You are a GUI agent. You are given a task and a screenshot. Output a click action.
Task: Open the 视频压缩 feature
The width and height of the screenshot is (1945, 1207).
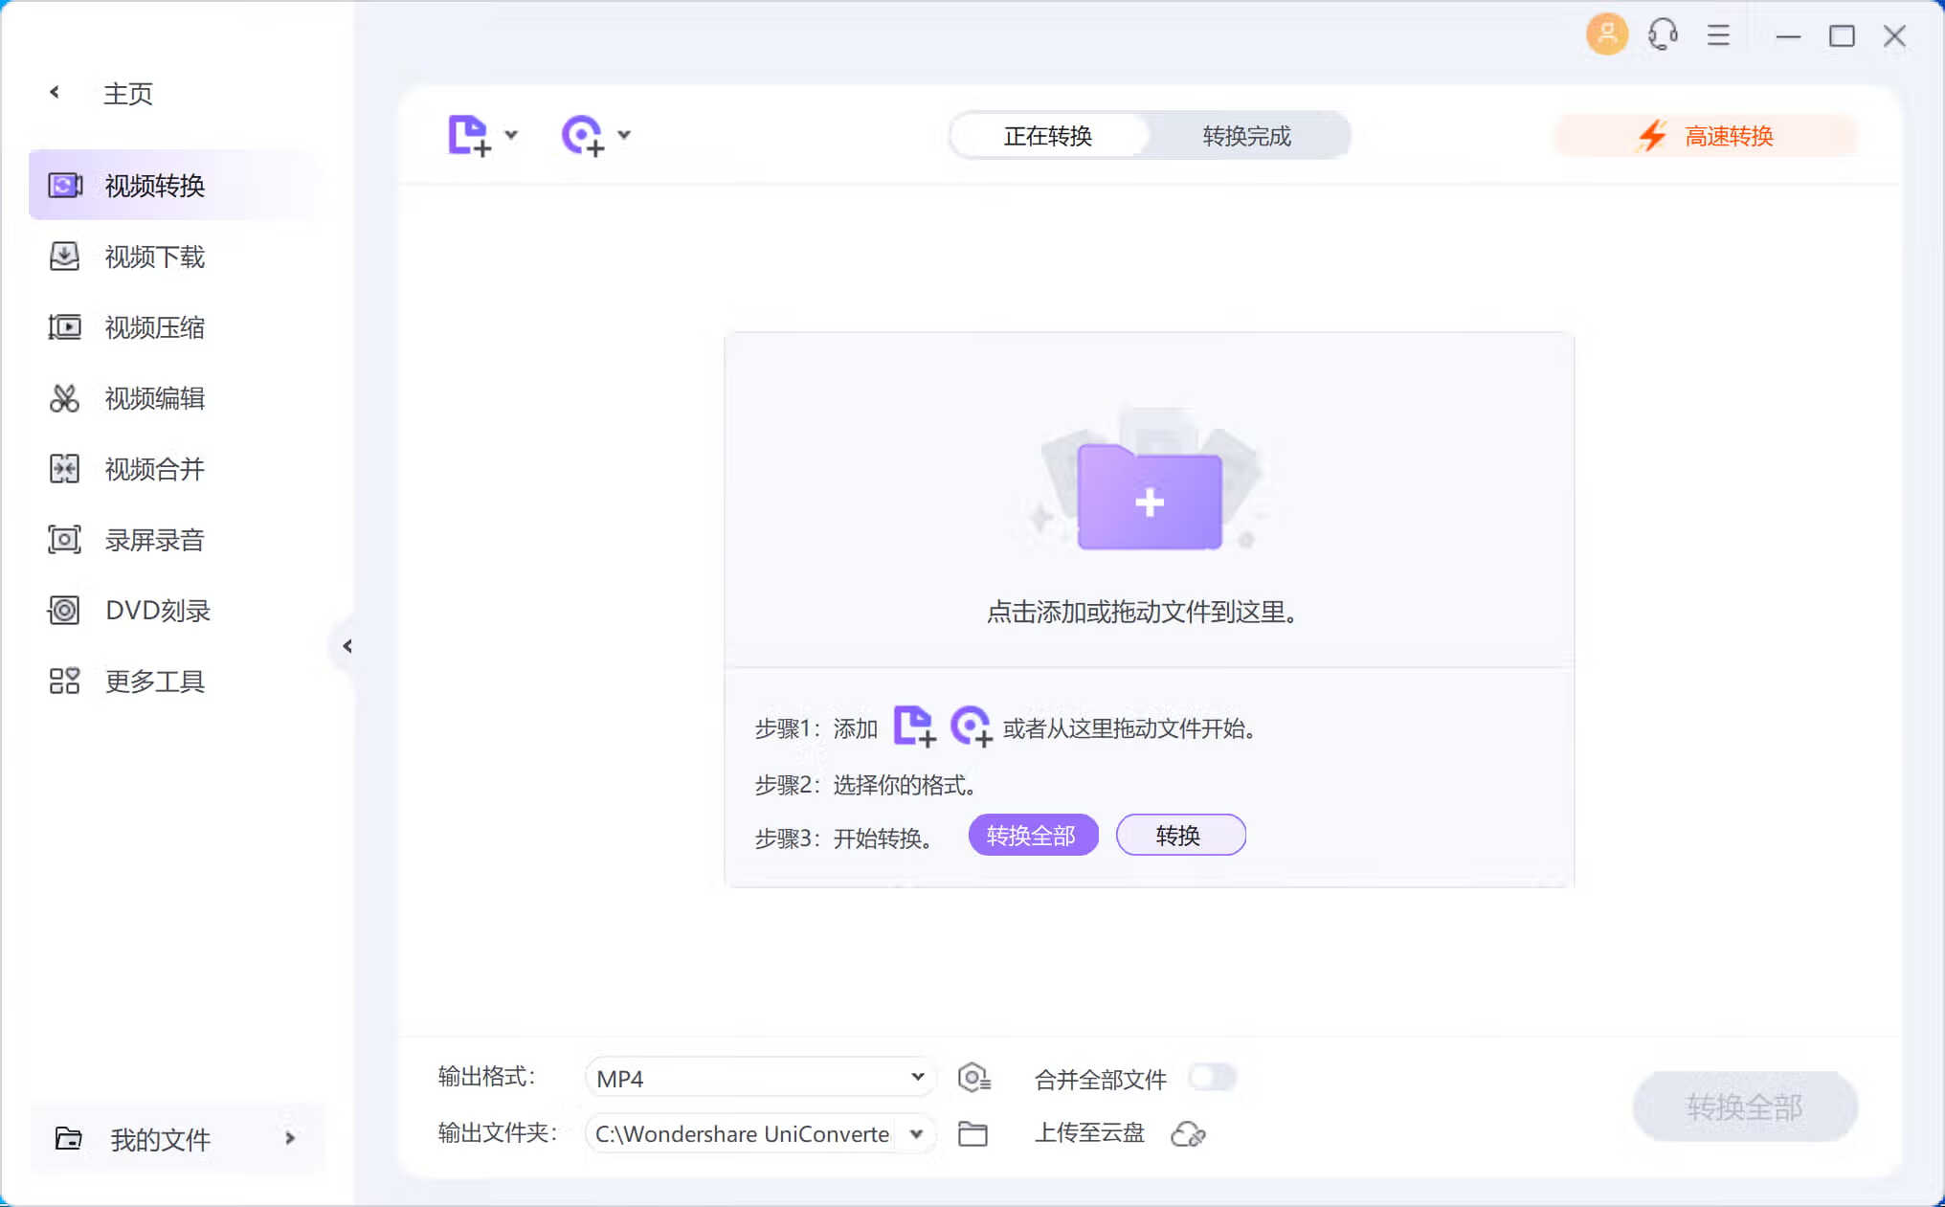point(156,326)
